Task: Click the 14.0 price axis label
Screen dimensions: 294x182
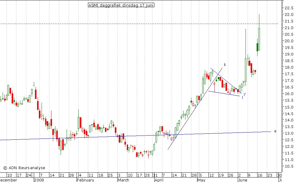Action: [x=289, y=120]
